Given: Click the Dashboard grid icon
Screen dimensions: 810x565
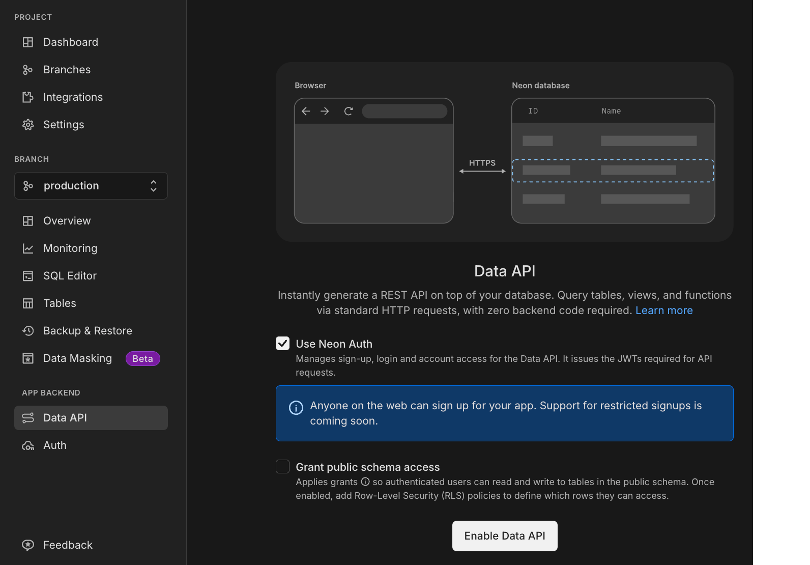Looking at the screenshot, I should click(x=28, y=42).
